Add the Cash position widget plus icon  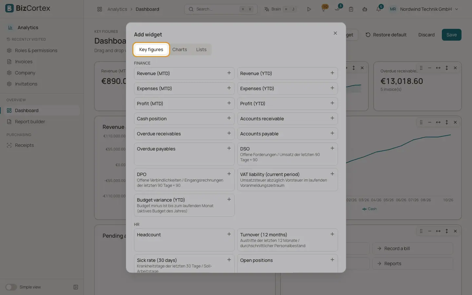(229, 118)
